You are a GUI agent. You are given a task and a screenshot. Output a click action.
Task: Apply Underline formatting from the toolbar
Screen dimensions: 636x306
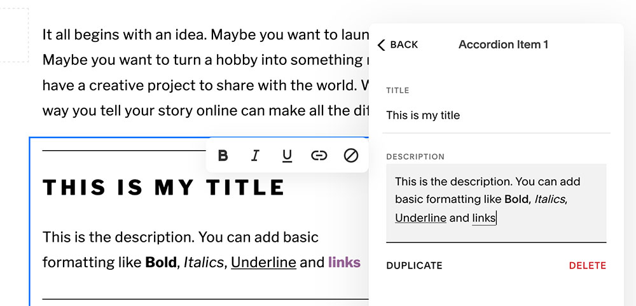287,156
